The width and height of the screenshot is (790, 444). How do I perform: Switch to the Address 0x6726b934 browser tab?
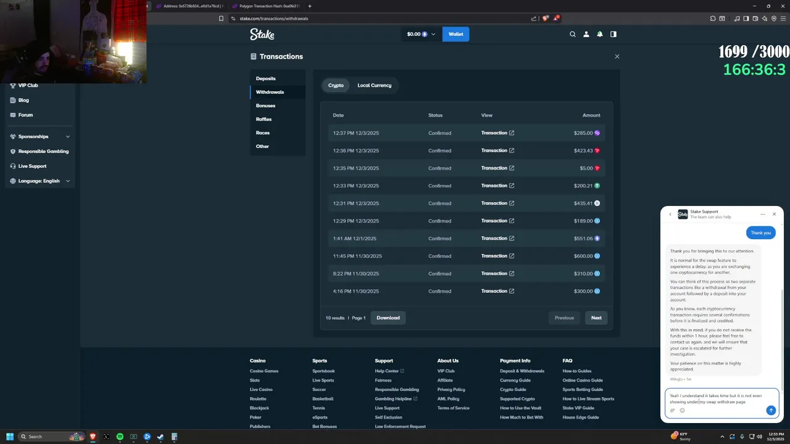click(x=189, y=6)
